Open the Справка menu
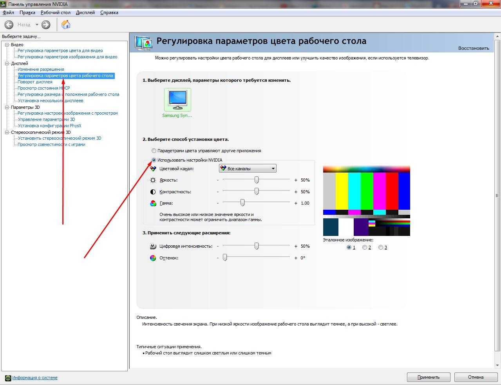The height and width of the screenshot is (385, 501). point(109,13)
